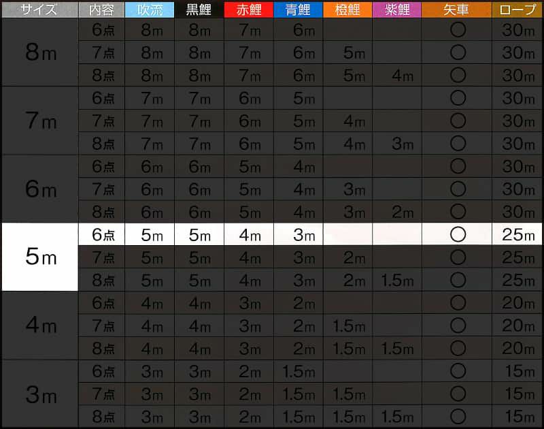Screen dimensions: 544x429
Task: Click the 2m value in 紫鯉 column
Action: click(396, 212)
